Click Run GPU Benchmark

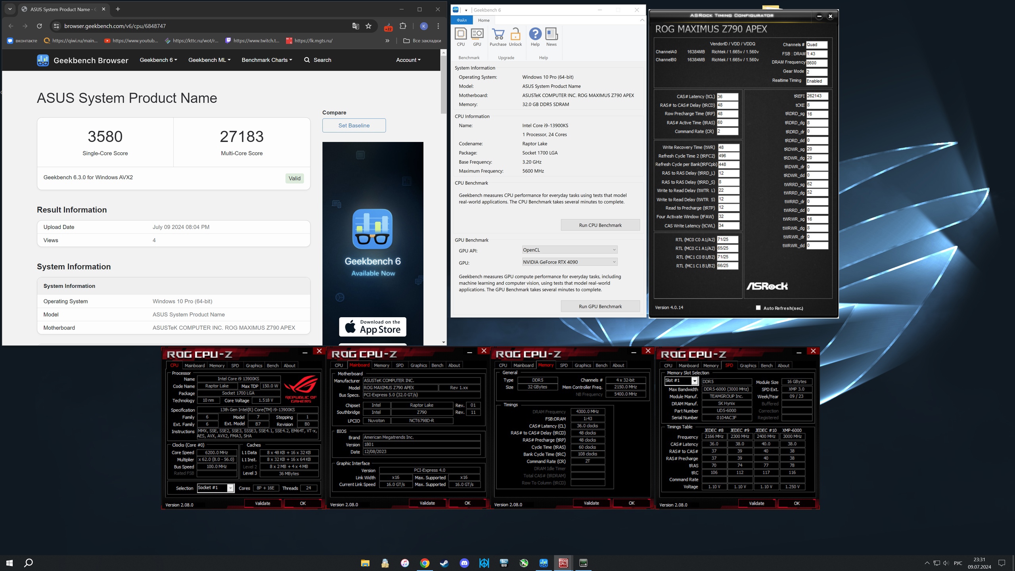[600, 307]
